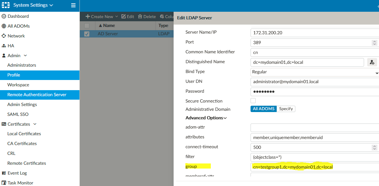Open the Event Log icon
The height and width of the screenshot is (186, 379).
(4, 173)
